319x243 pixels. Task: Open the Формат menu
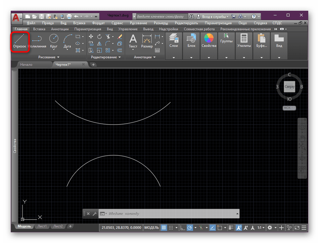pyautogui.click(x=98, y=23)
